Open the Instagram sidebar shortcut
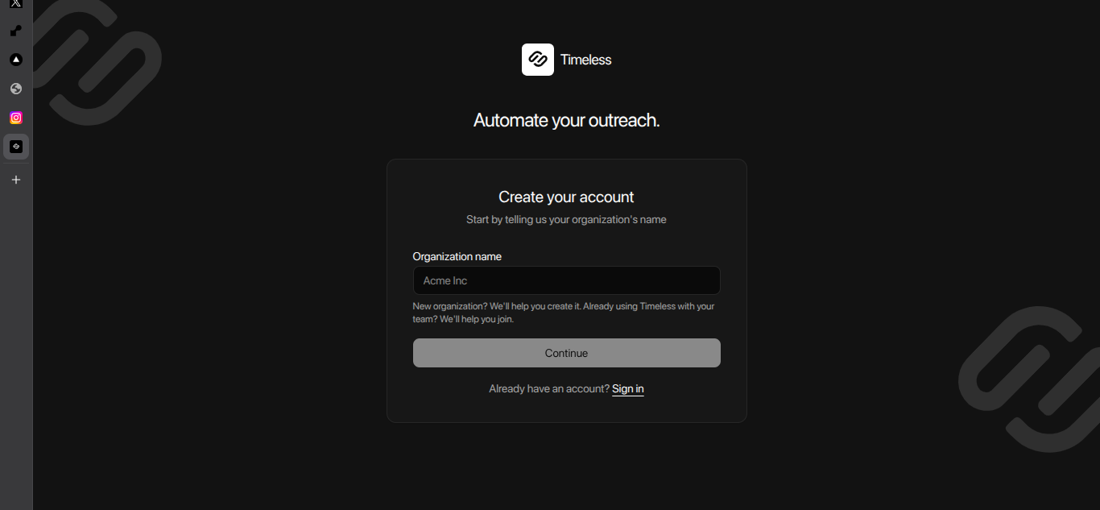Viewport: 1100px width, 510px height. 15,118
